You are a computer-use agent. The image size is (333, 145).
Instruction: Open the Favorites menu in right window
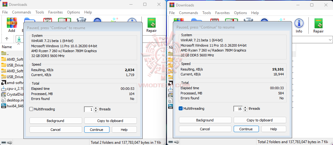tap(222, 13)
